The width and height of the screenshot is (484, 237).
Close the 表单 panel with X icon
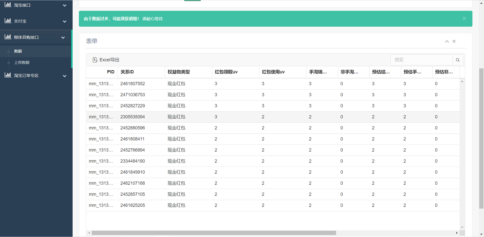coord(454,41)
